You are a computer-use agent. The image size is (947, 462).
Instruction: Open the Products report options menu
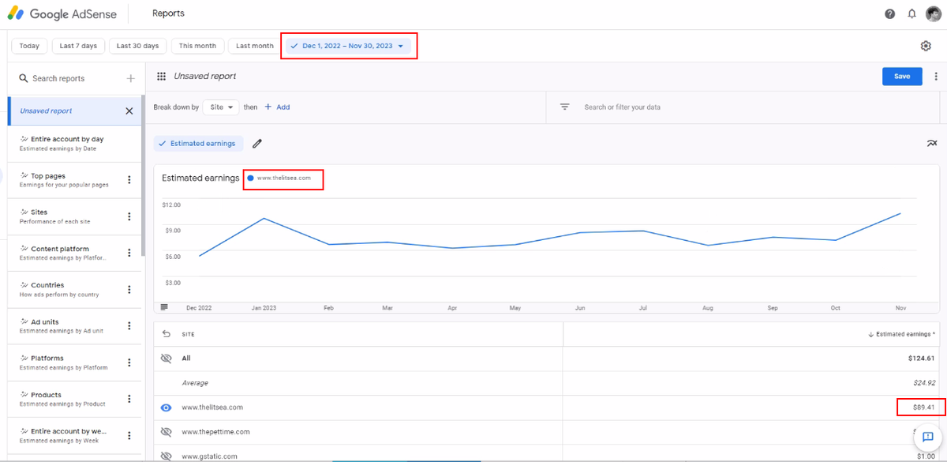129,400
